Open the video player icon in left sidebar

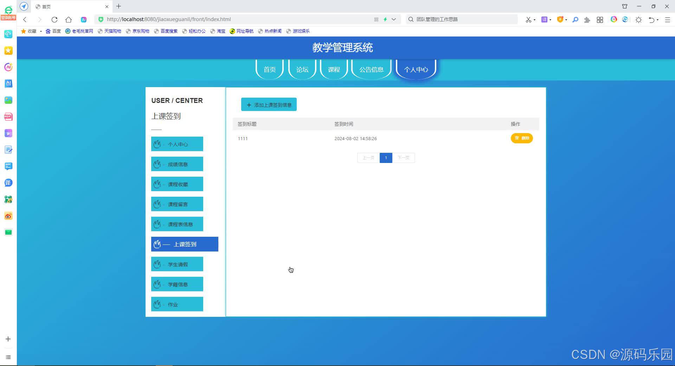tap(8, 133)
